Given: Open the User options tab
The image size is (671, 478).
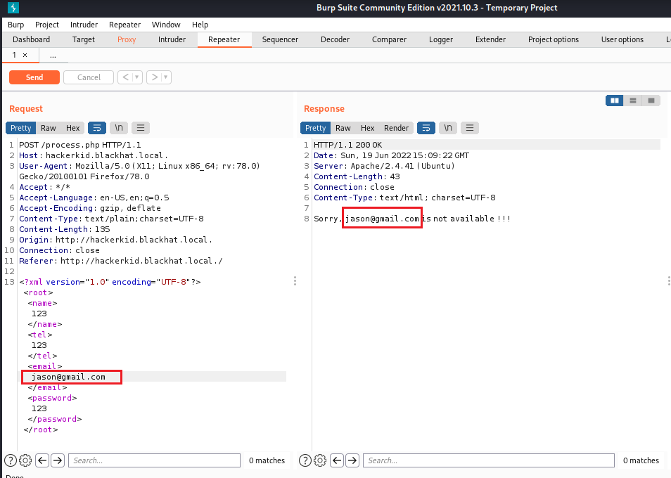Looking at the screenshot, I should click(622, 40).
